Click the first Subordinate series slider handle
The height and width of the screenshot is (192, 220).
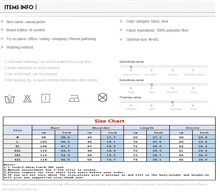coord(131,67)
